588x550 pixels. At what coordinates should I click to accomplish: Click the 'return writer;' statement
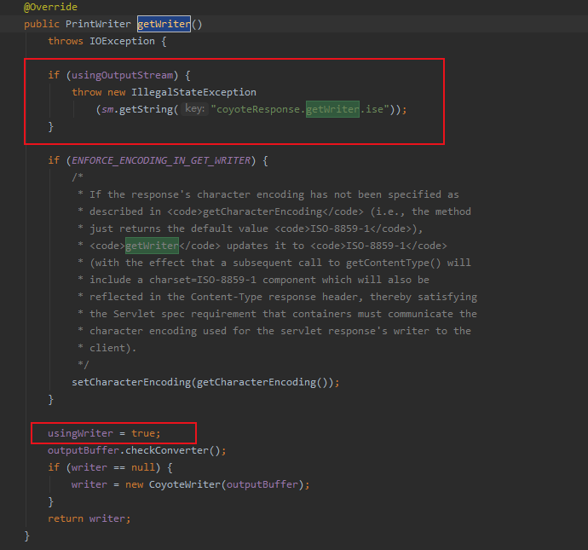pos(89,518)
